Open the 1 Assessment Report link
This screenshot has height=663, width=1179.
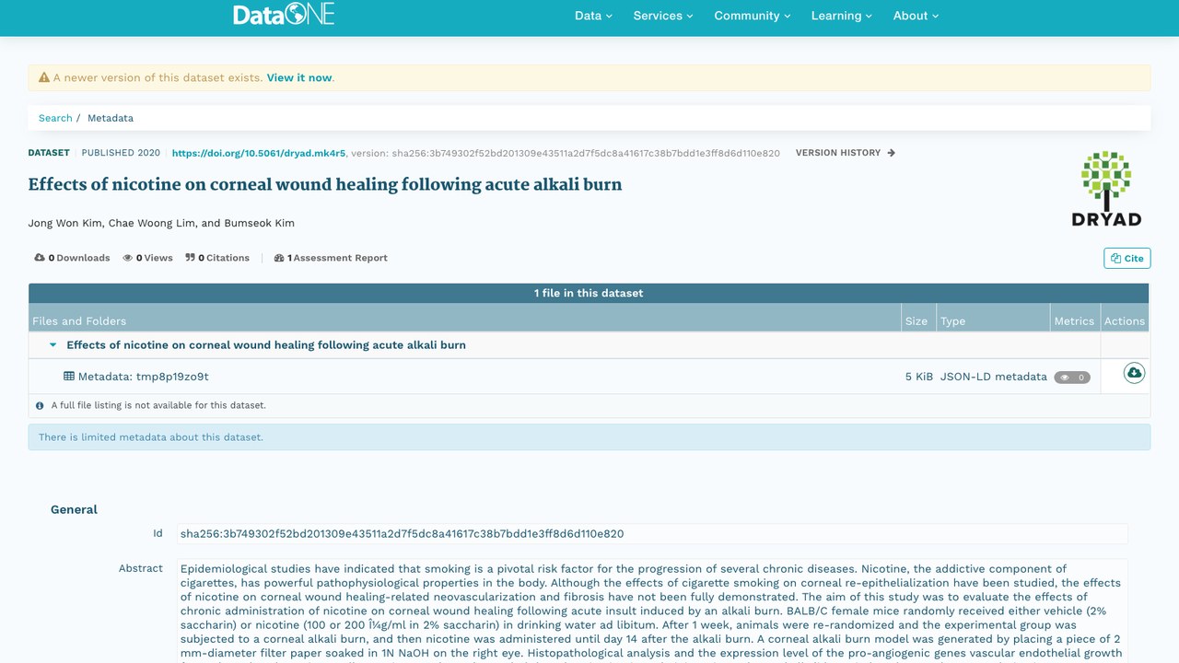(331, 258)
